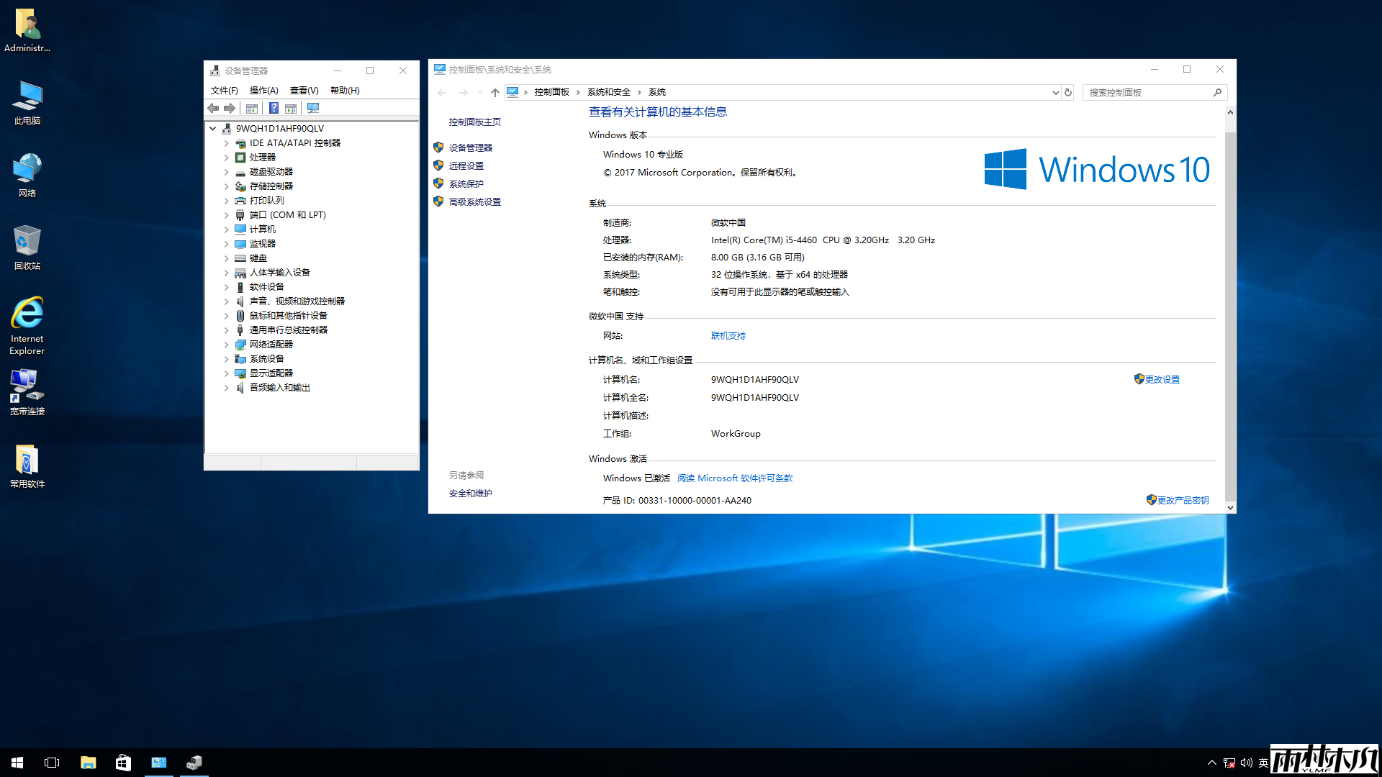Open 远程设置 shield item in the sidebar
1382x777 pixels.
point(466,165)
